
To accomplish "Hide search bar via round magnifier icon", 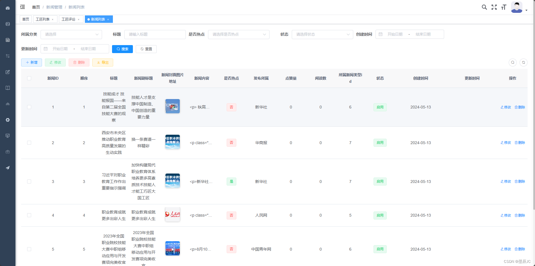I will pos(513,63).
